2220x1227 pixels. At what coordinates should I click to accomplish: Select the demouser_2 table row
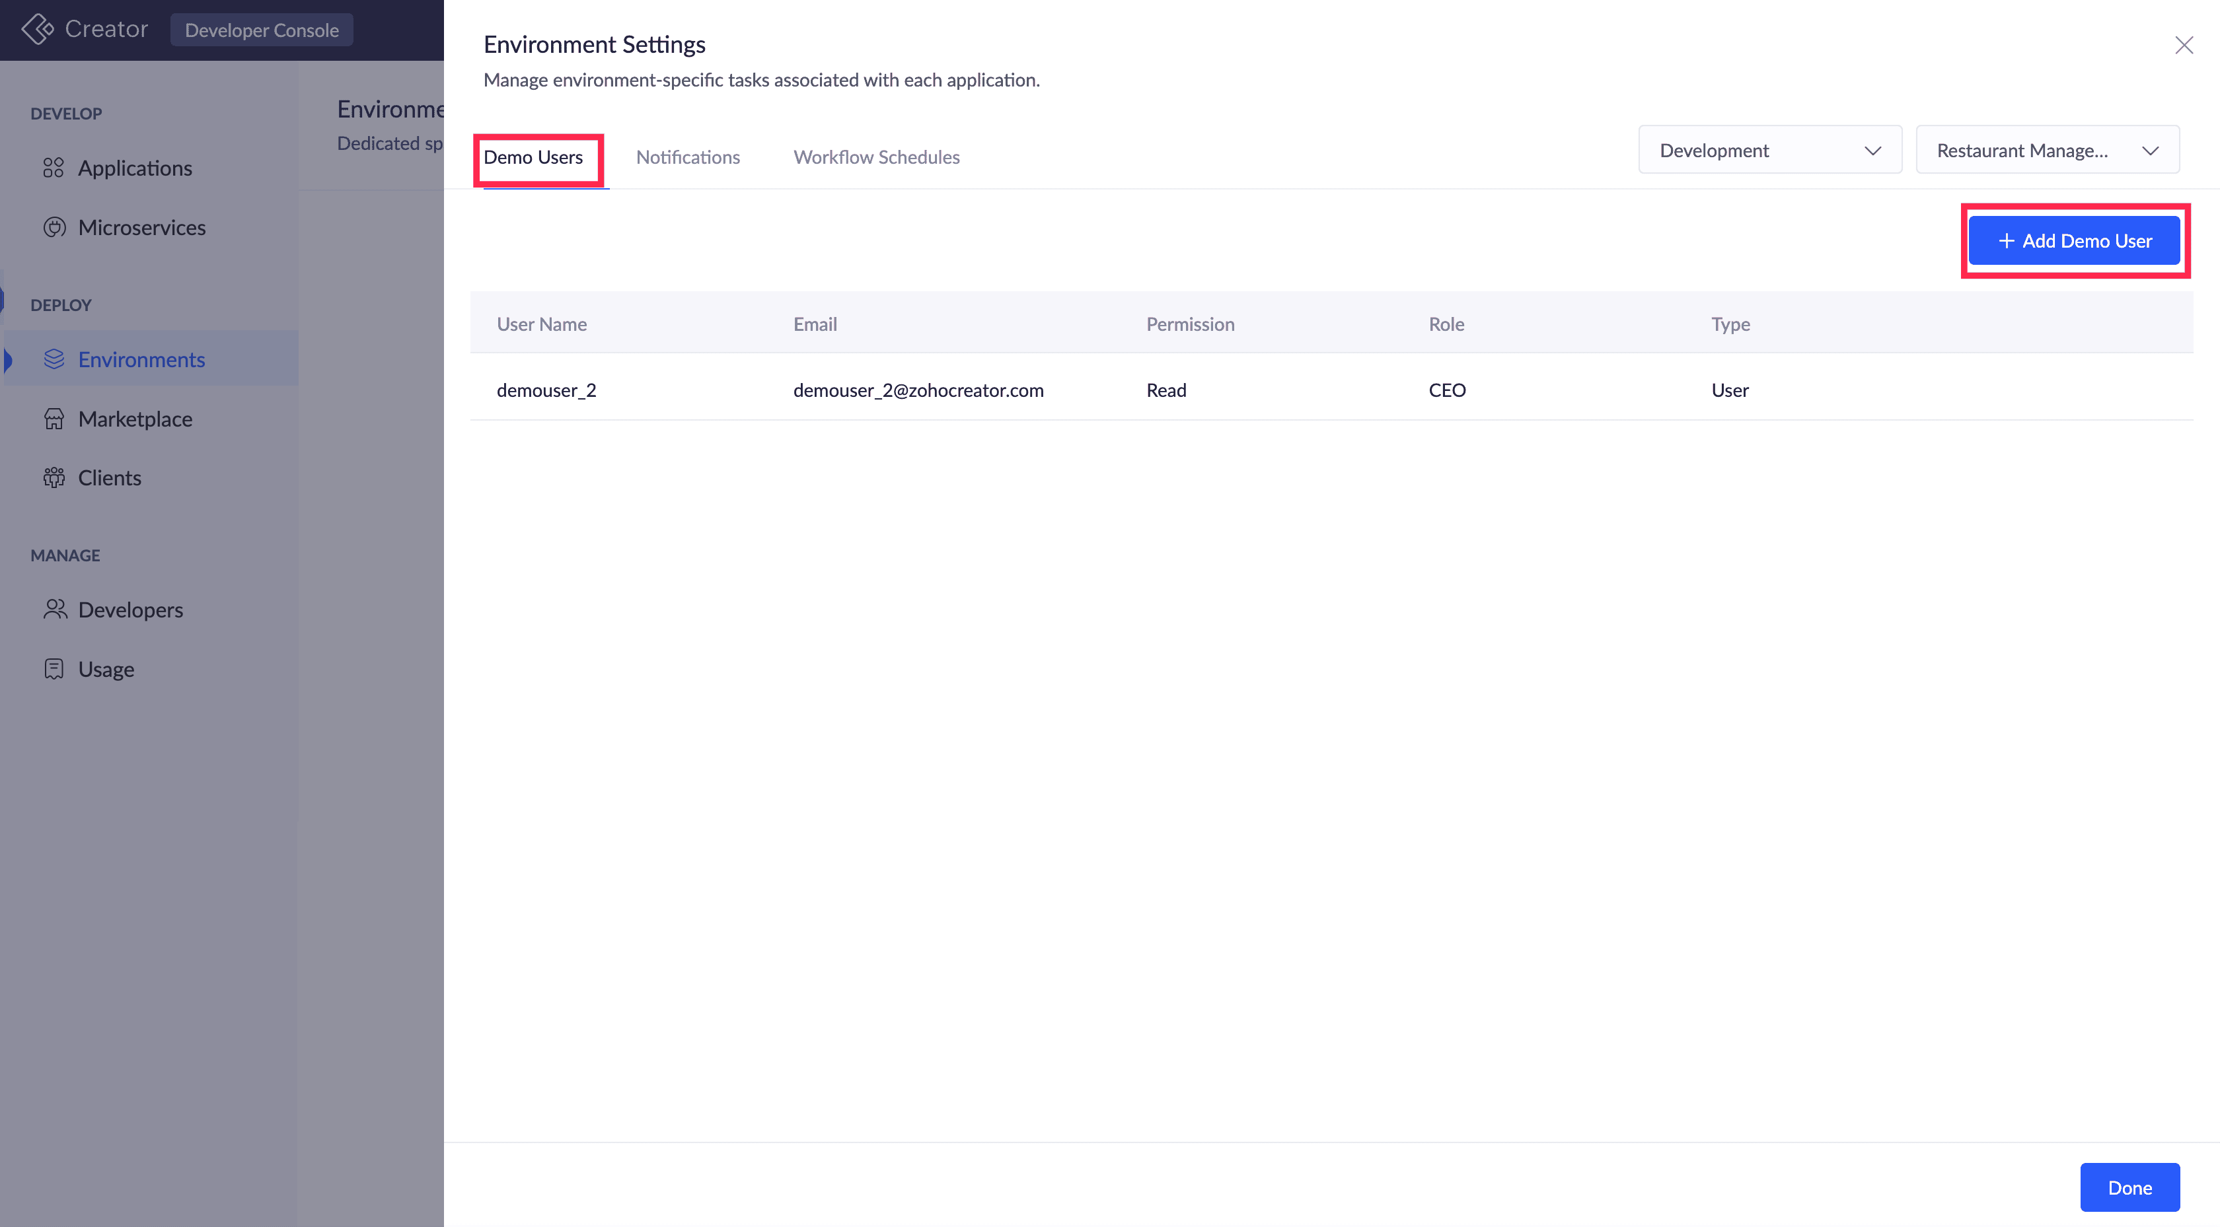click(x=1330, y=390)
